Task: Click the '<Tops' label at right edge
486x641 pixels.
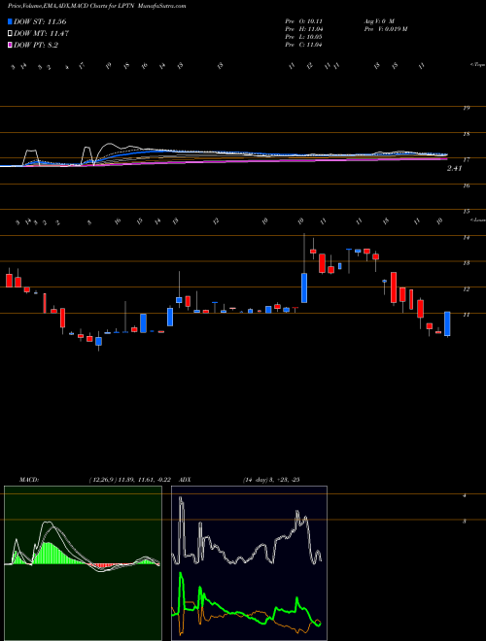Action: [477, 64]
